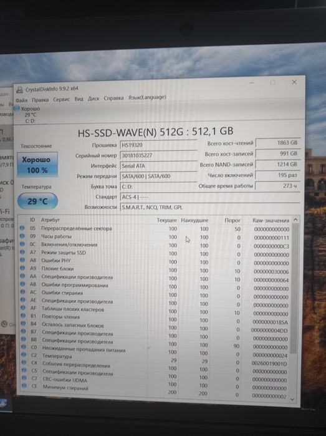The height and width of the screenshot is (436, 326).
Task: Click status dot for attribute 09 Часы работы
Action: [x=22, y=236]
